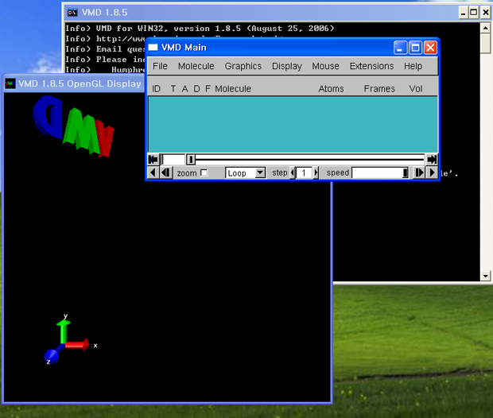Viewport: 493px width, 418px height.
Task: Click the VMD logo in OpenGL Display
Action: tap(74, 126)
